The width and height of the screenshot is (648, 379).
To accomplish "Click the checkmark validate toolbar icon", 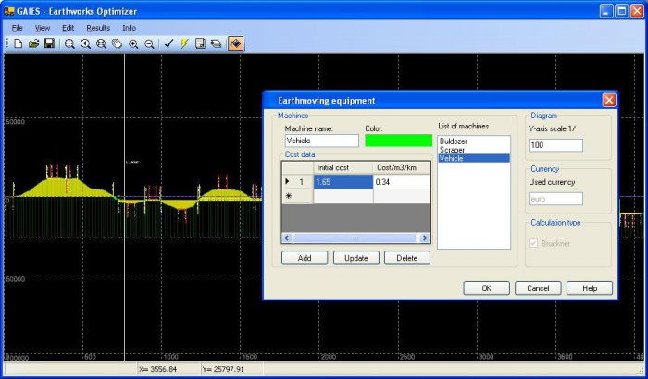I will tap(168, 43).
